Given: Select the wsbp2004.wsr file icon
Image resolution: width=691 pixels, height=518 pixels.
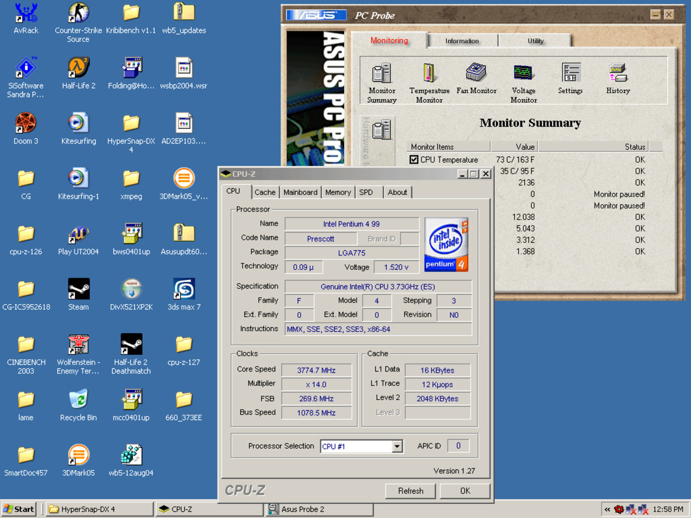Looking at the screenshot, I should (x=184, y=73).
